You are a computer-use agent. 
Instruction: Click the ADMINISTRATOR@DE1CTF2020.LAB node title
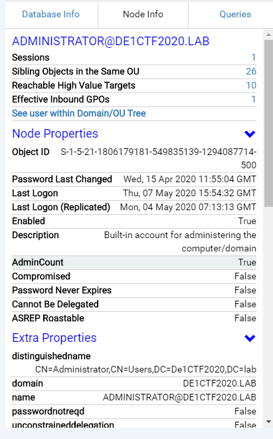coord(110,41)
